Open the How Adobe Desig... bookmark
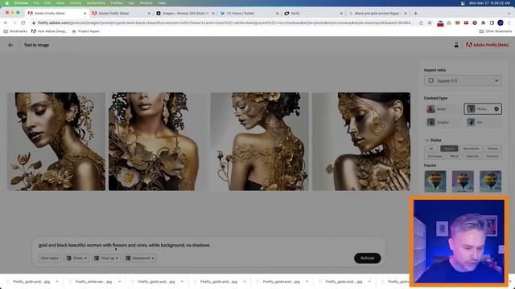 pos(49,31)
